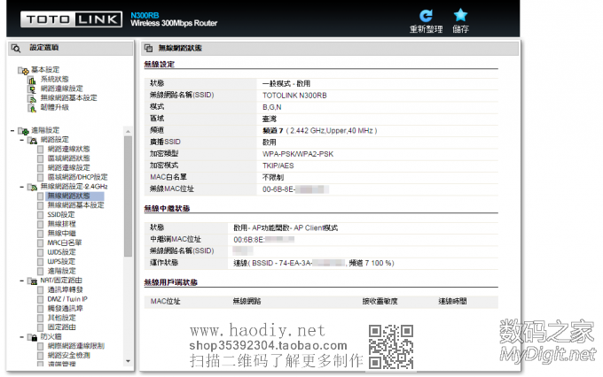Open 無線中繼 wireless repeater item
The height and width of the screenshot is (377, 603).
click(62, 233)
